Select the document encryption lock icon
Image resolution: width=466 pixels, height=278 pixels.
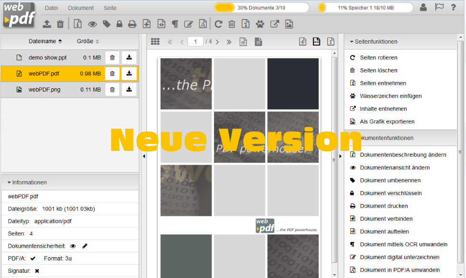(119, 24)
